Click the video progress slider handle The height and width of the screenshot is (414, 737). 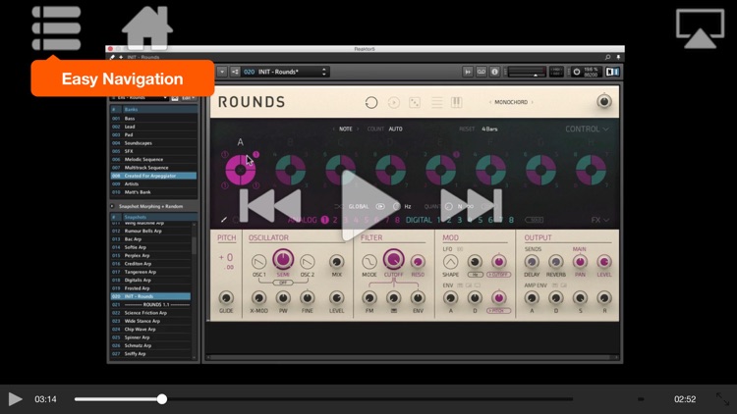click(162, 399)
